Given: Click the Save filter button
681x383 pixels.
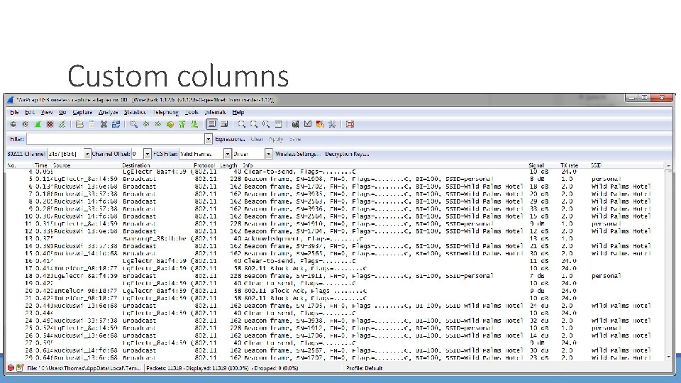Looking at the screenshot, I should tap(295, 139).
